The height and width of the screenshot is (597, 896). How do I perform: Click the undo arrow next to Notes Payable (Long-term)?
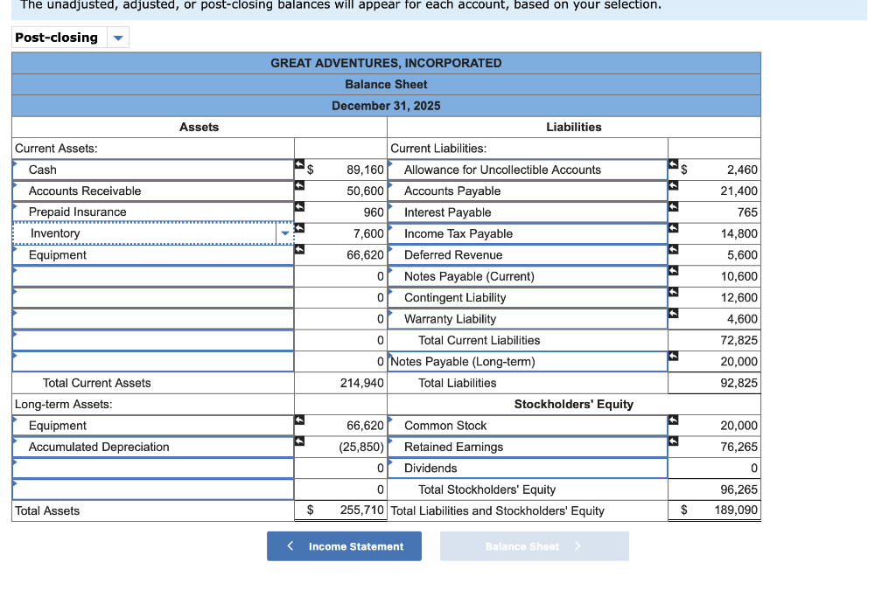pyautogui.click(x=672, y=357)
